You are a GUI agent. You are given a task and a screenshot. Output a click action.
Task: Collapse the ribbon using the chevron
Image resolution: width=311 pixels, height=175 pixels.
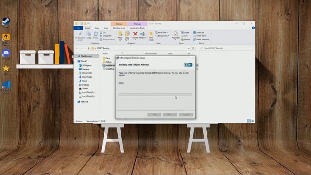tap(250, 28)
